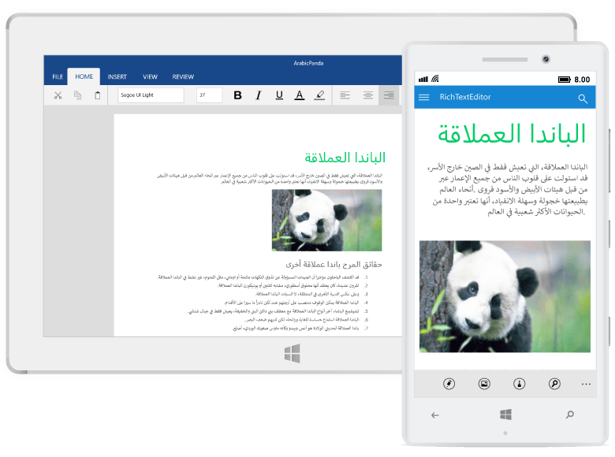Tap the battery icon on phone status bar

click(565, 80)
